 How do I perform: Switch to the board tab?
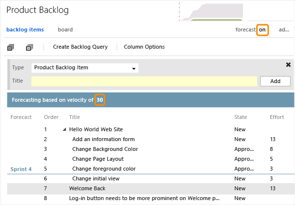(x=65, y=29)
